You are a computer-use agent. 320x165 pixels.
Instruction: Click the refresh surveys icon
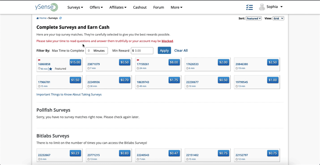pyautogui.click(x=60, y=18)
